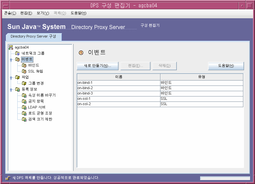Image resolution: width=255 pixels, height=184 pixels.
Task: Click the 이벤트 folder clock icon in tree
Action: [x=17, y=59]
